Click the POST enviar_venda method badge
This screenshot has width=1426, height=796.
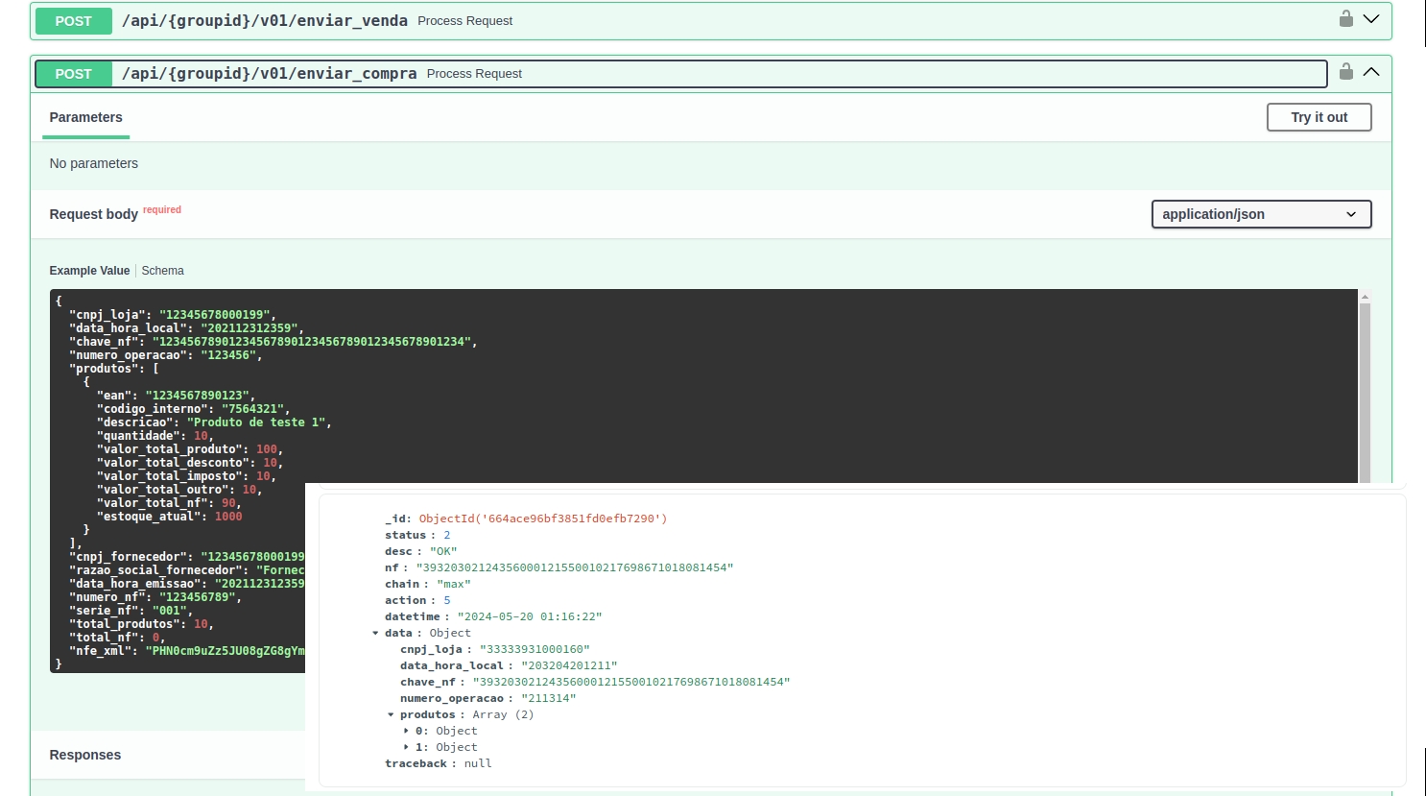73,21
